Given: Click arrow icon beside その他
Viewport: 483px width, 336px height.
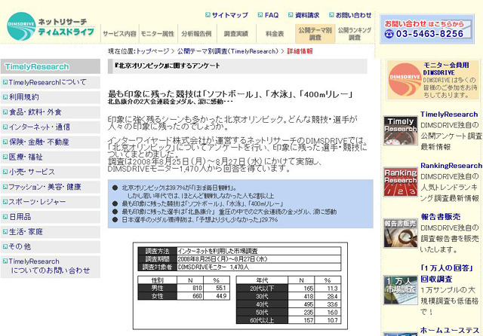Looking at the screenshot, I should [x=5, y=246].
